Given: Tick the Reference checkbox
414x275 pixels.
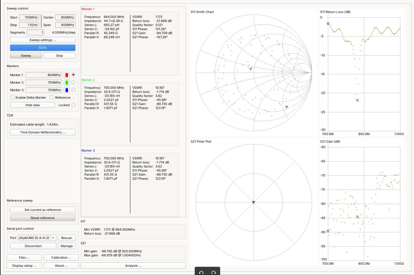Looking at the screenshot, I should [52, 97].
